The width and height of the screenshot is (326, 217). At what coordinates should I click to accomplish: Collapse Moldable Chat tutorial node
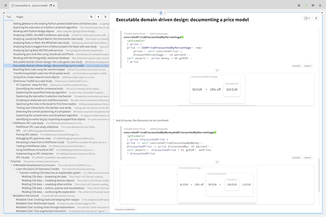[x=11, y=196]
